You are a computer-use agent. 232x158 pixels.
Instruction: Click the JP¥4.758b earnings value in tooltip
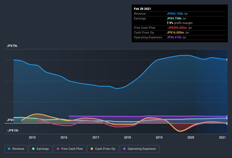click(174, 18)
